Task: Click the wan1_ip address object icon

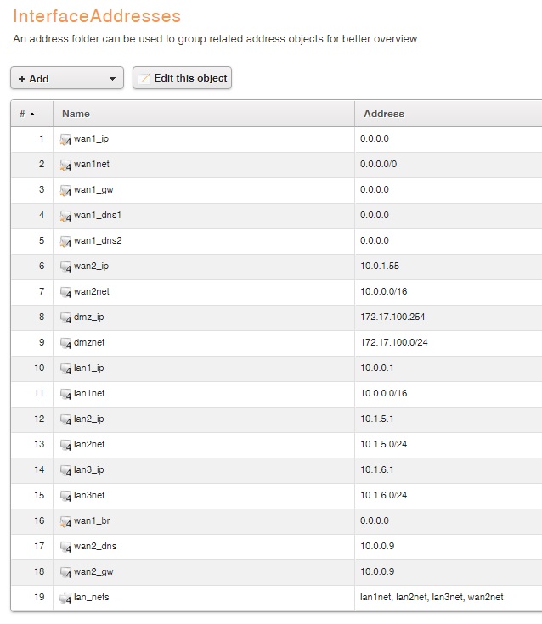Action: pos(65,139)
